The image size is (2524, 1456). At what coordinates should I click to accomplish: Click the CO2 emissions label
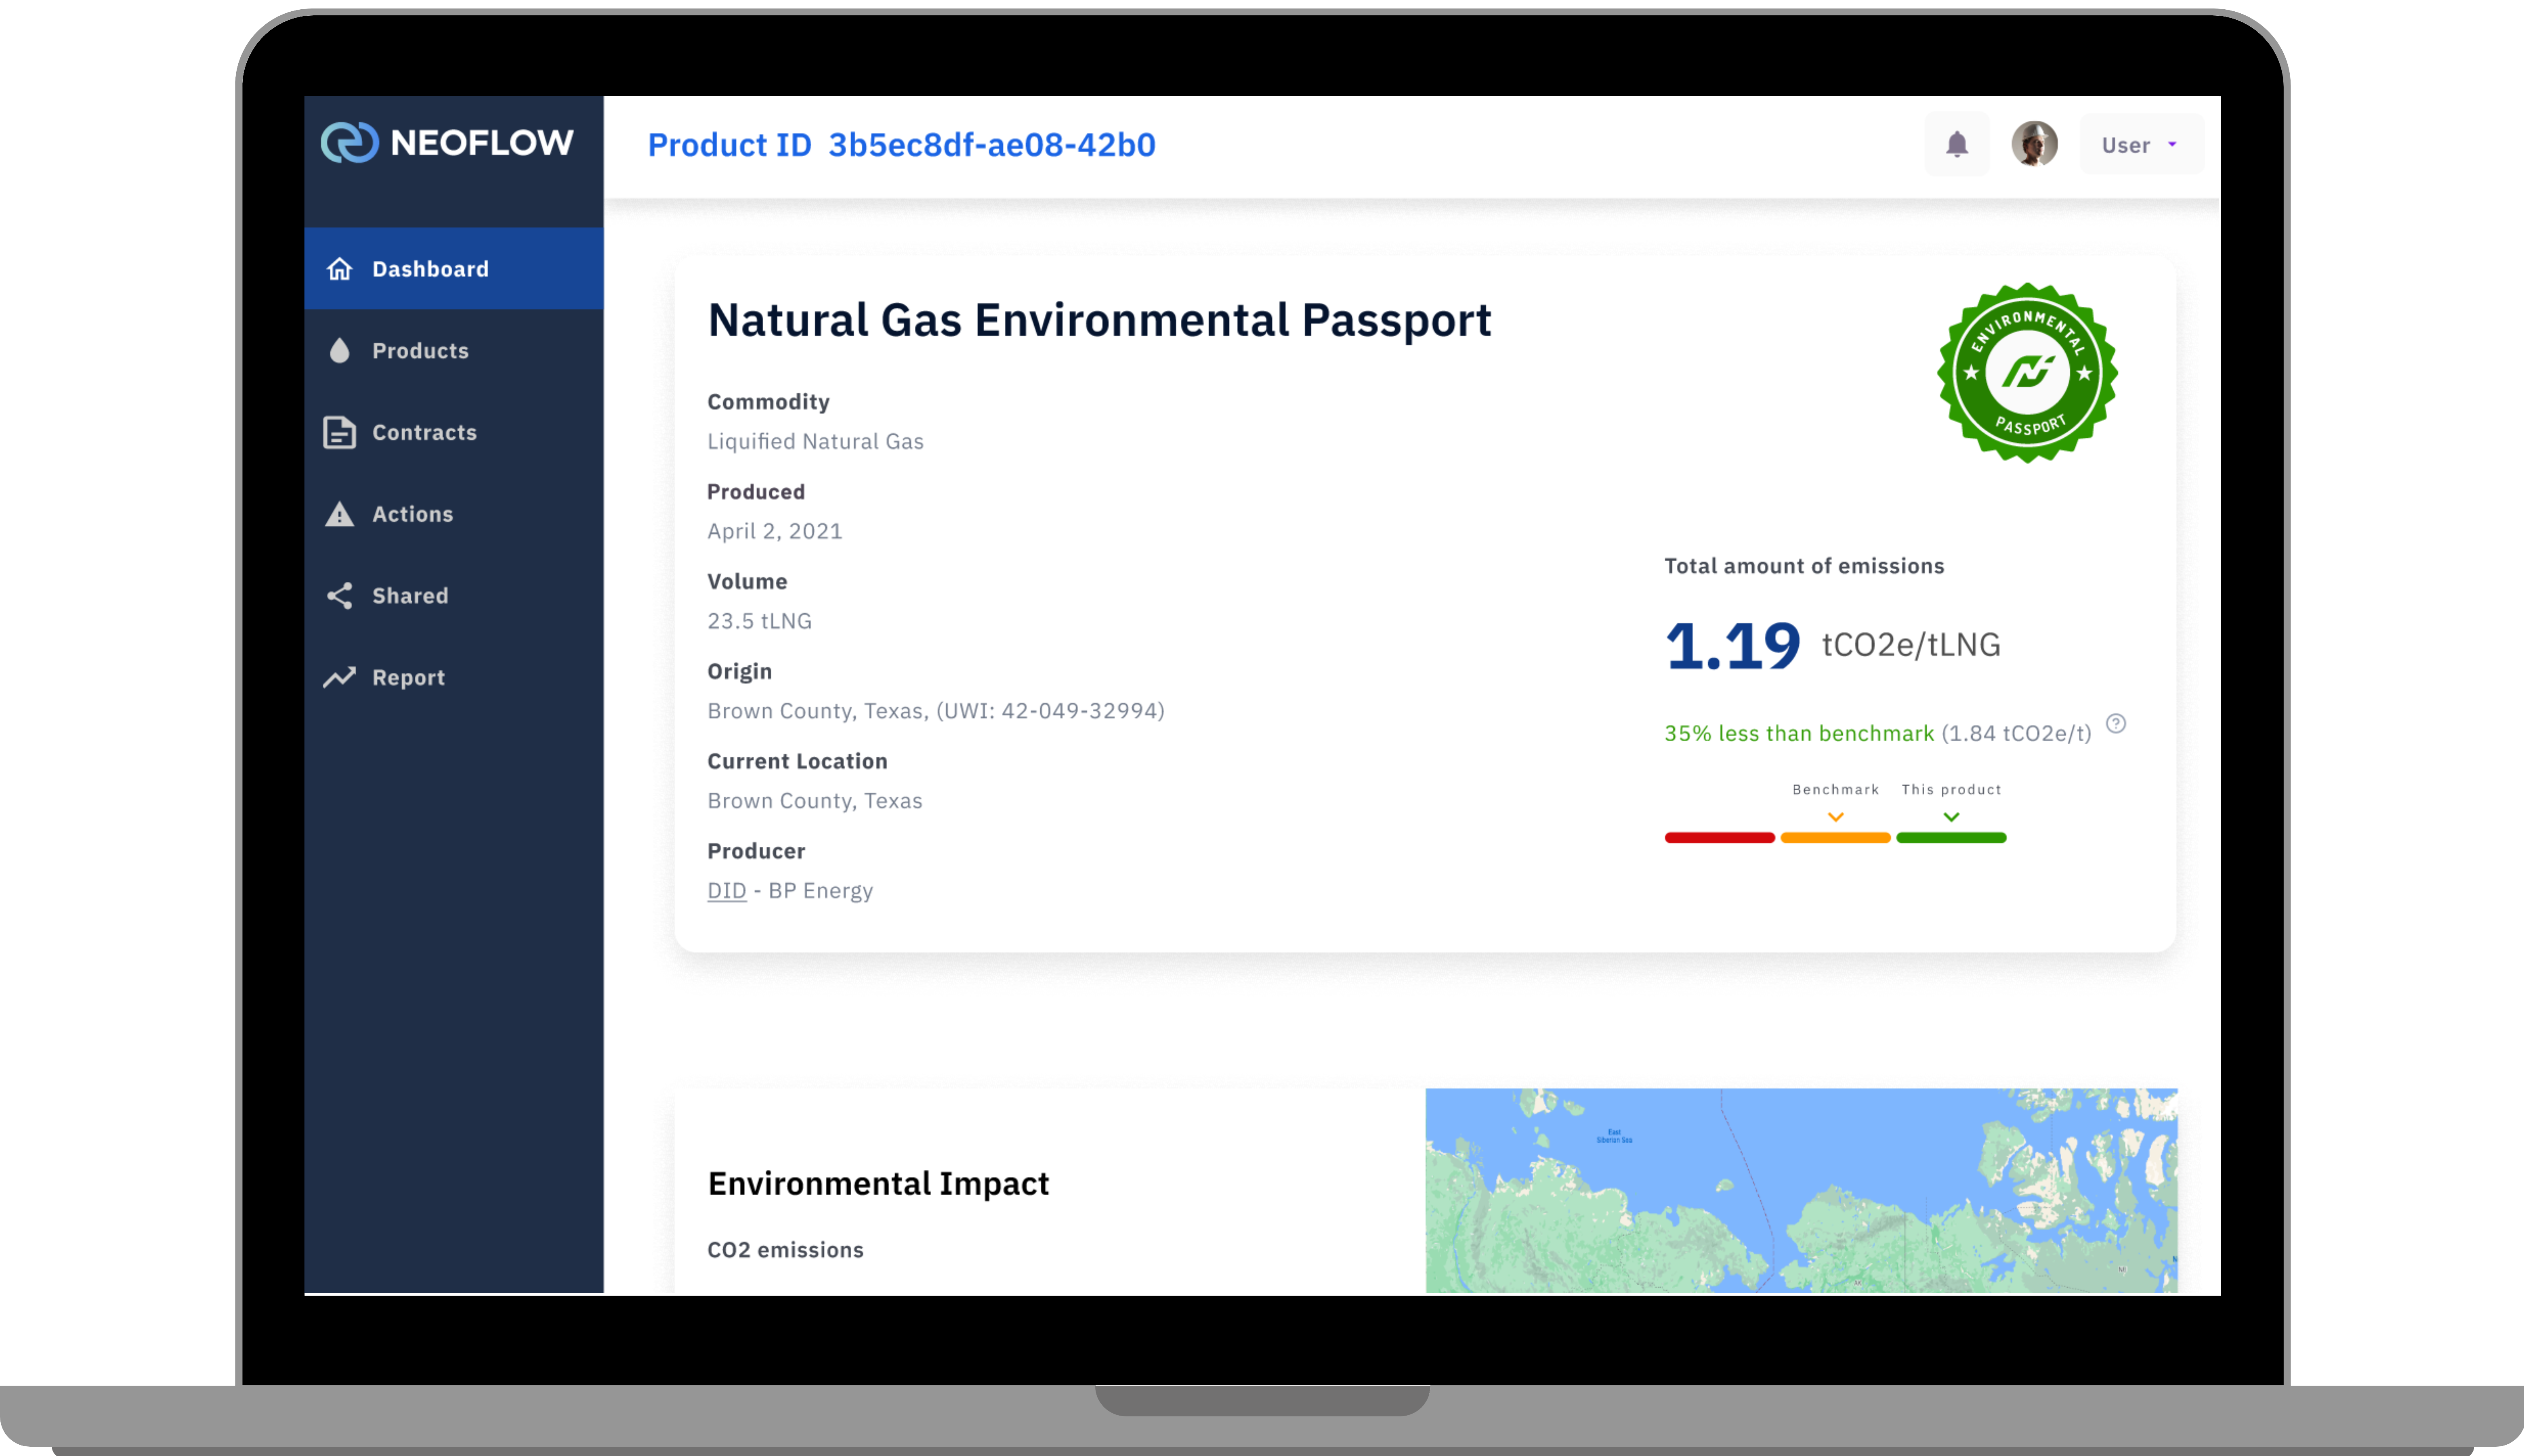tap(786, 1250)
